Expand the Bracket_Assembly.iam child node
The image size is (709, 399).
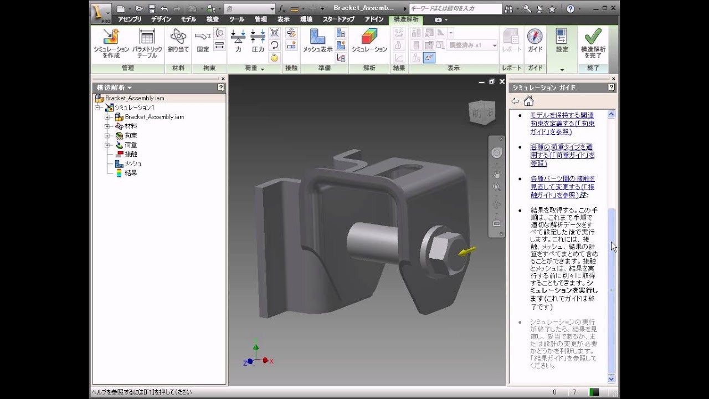pyautogui.click(x=107, y=117)
